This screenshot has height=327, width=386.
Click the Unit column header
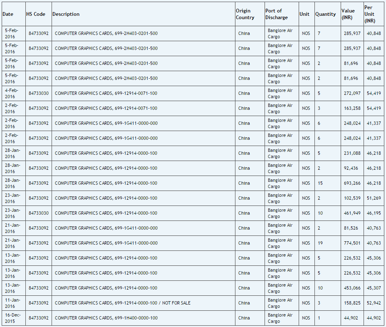(x=304, y=14)
